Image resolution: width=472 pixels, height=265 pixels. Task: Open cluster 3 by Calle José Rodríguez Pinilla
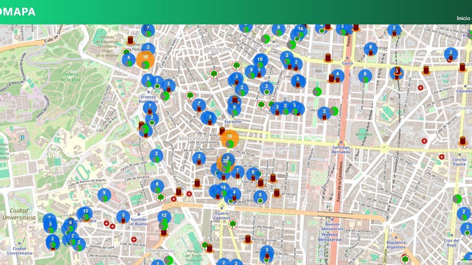tap(451, 54)
